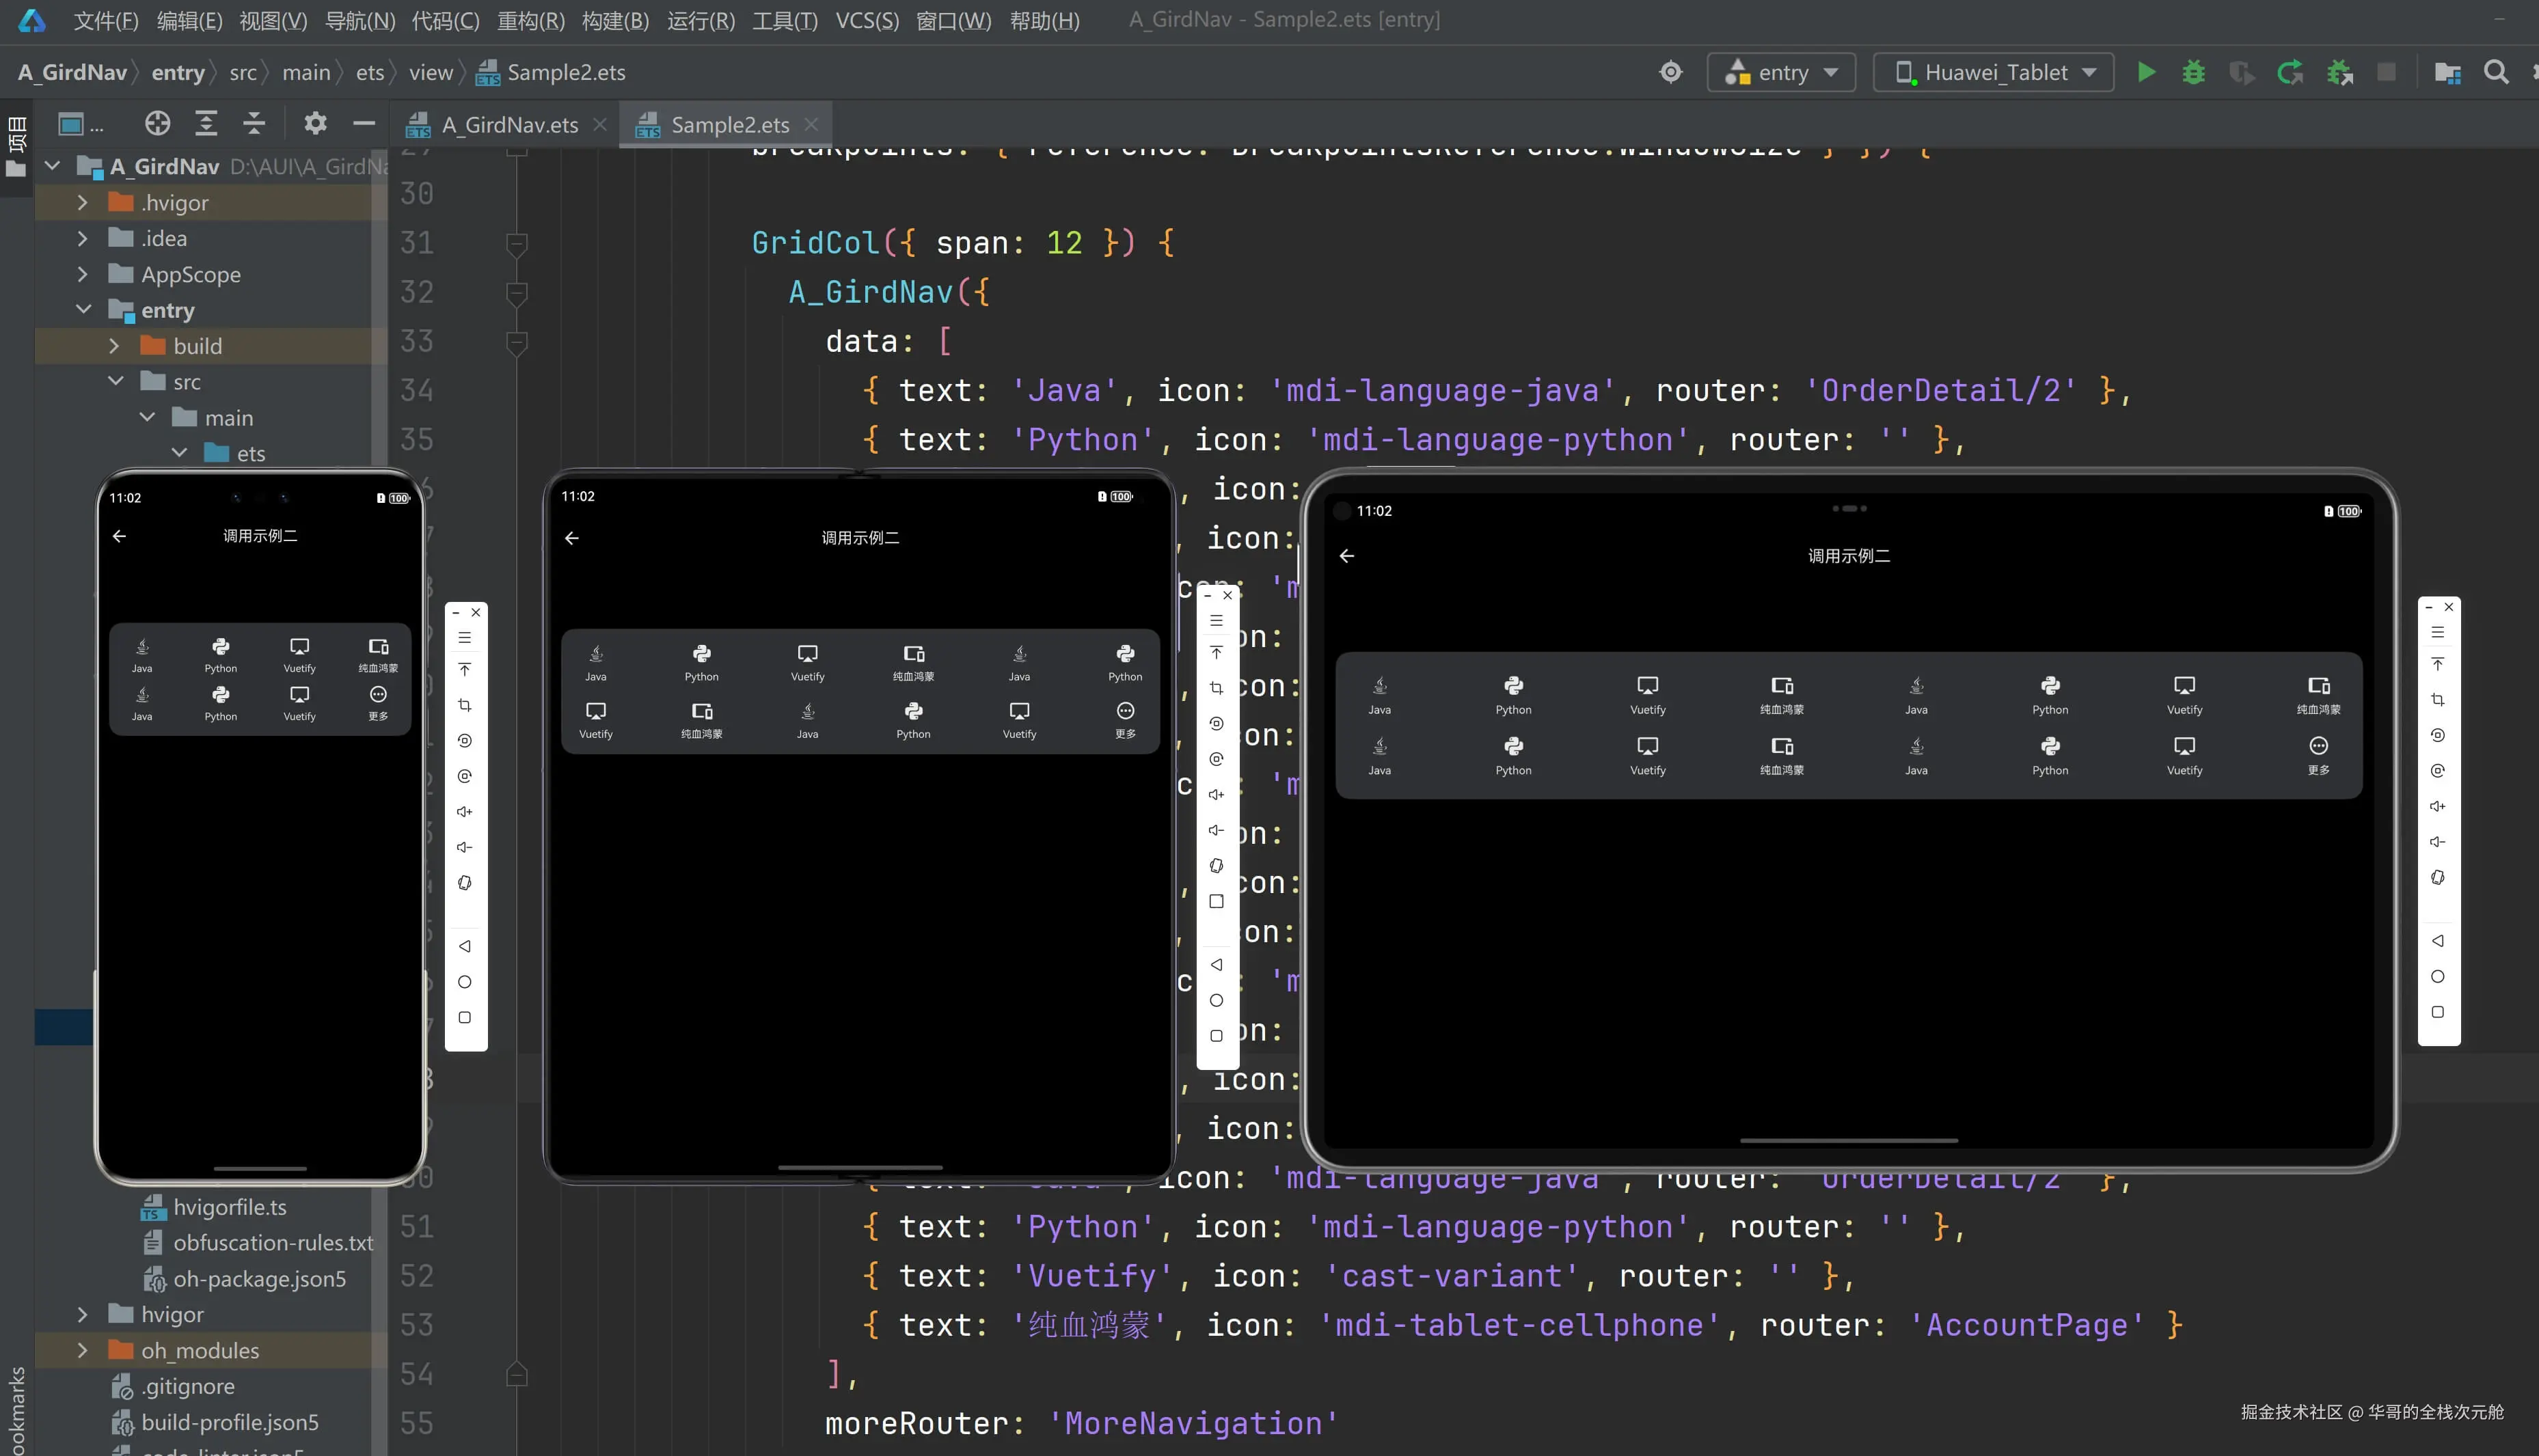The width and height of the screenshot is (2539, 1456).
Task: Open the entry module dropdown
Action: (1781, 72)
